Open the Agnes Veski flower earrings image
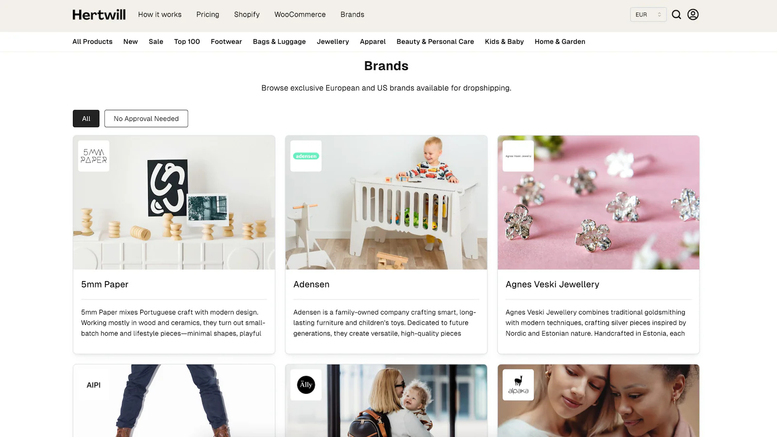Screen dimensions: 777x437 [x=598, y=202]
